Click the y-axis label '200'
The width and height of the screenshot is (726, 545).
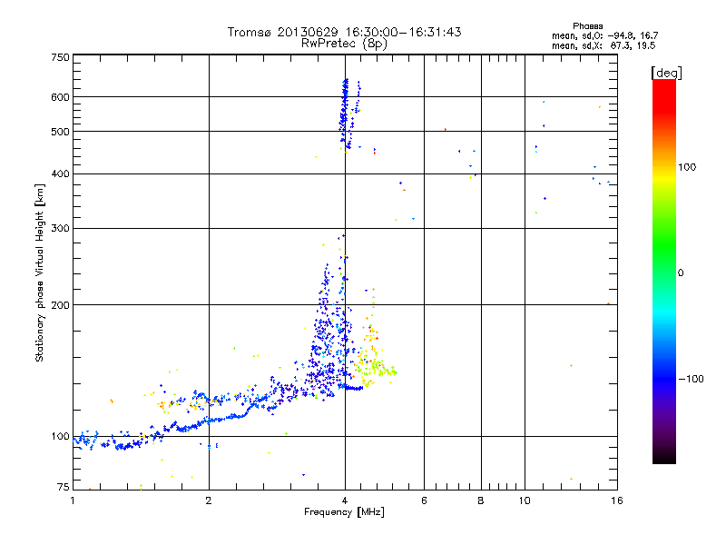[60, 305]
